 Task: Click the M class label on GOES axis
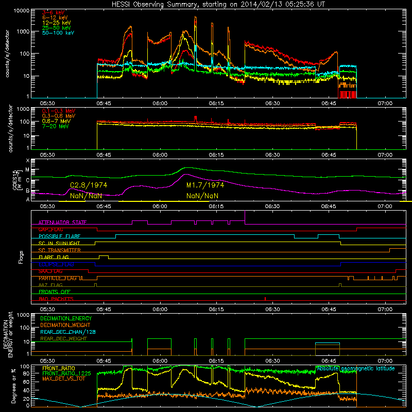point(28,170)
